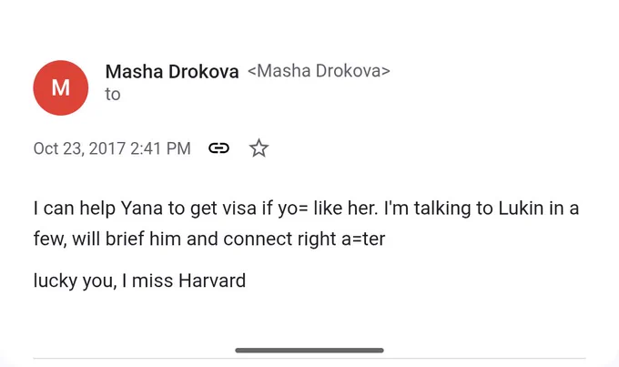Screen dimensions: 619x367
Task: Click the Oct 23, 2017 2:41 PM timestamp
Action: click(x=112, y=148)
